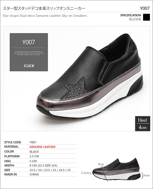Image resolution: width=153 pixels, height=189 pixels.
Task: Click the English slip-on sneakers subtitle
Action: point(45,16)
